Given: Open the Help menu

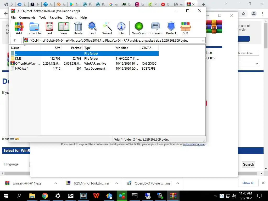Looking at the screenshot, I should click(x=83, y=18).
